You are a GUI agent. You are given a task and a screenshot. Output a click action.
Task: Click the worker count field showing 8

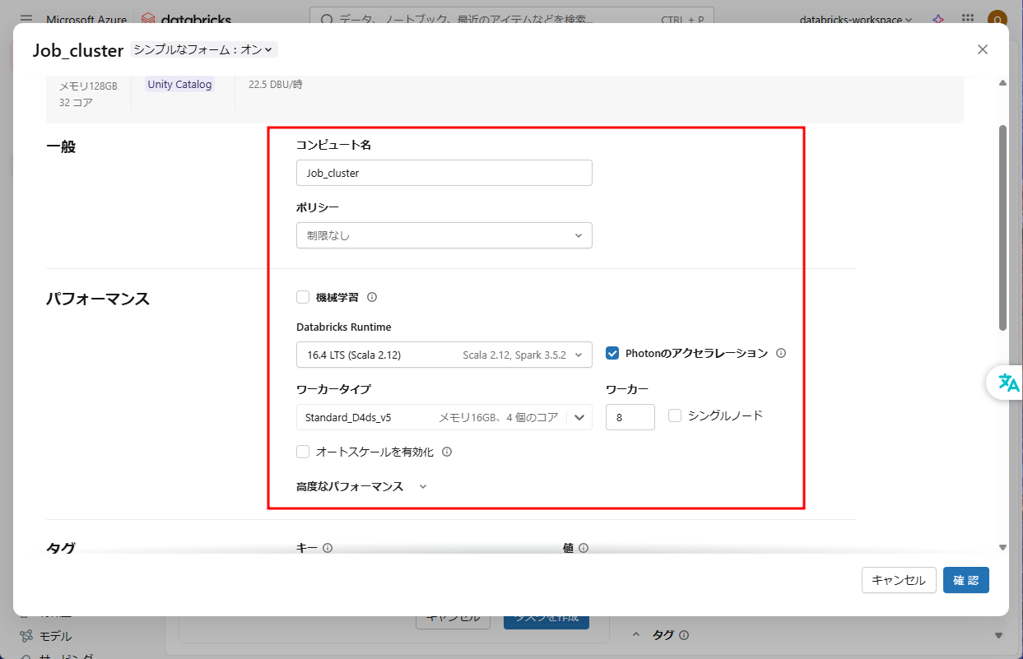click(x=630, y=417)
